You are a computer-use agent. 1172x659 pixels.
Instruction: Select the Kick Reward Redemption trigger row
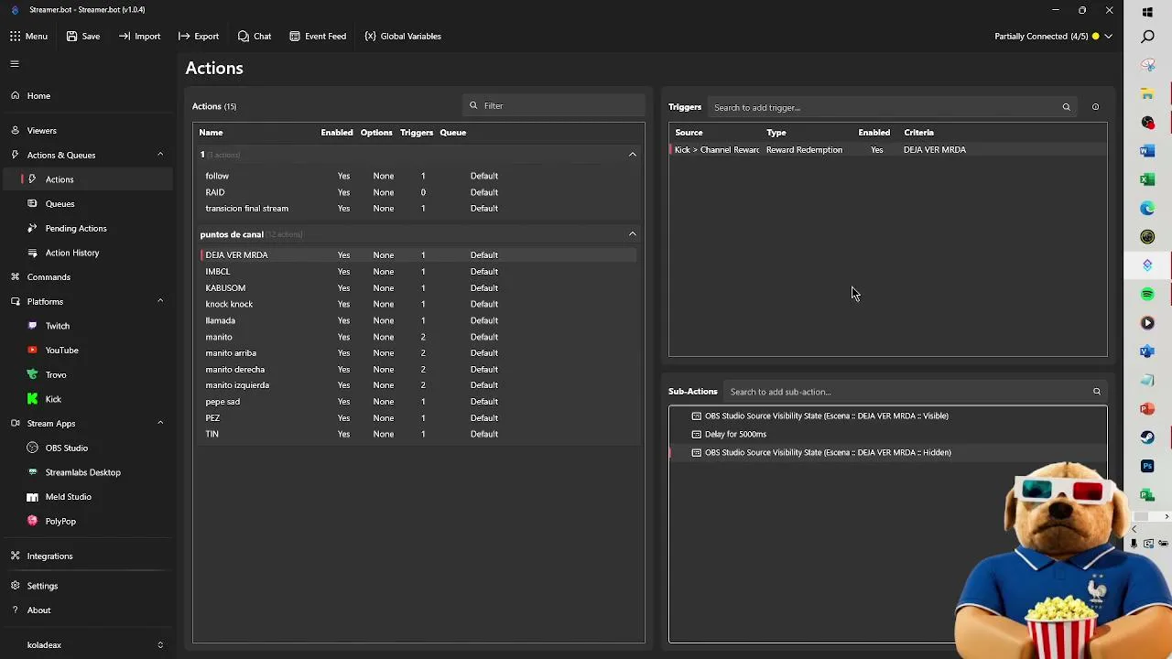pos(887,150)
